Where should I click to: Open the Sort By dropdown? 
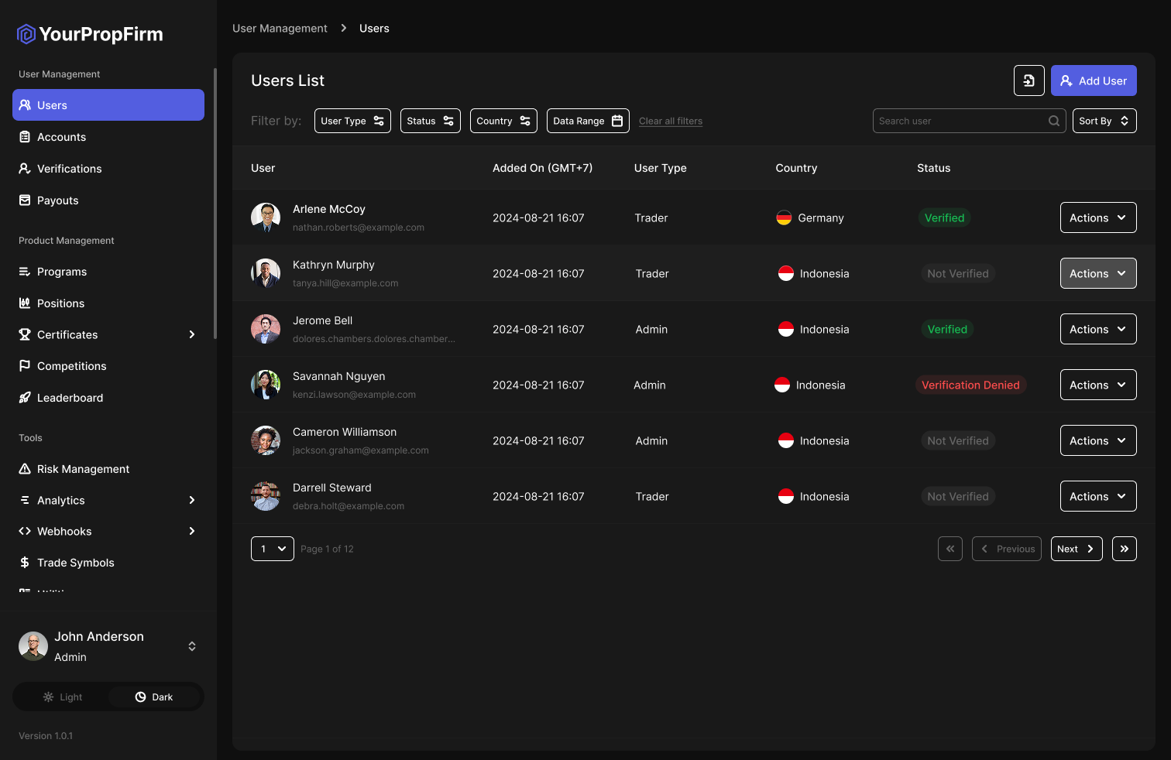[x=1104, y=121]
